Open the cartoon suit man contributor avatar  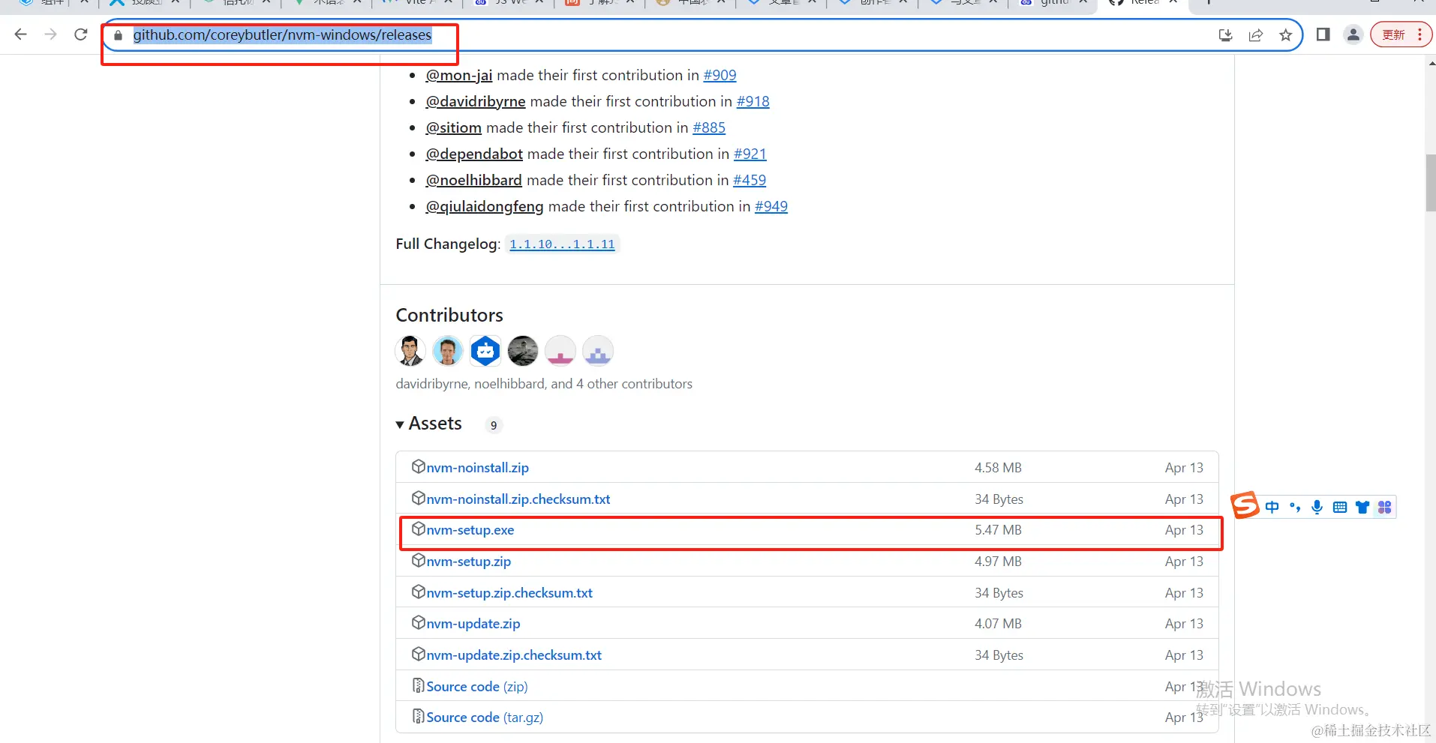click(410, 351)
